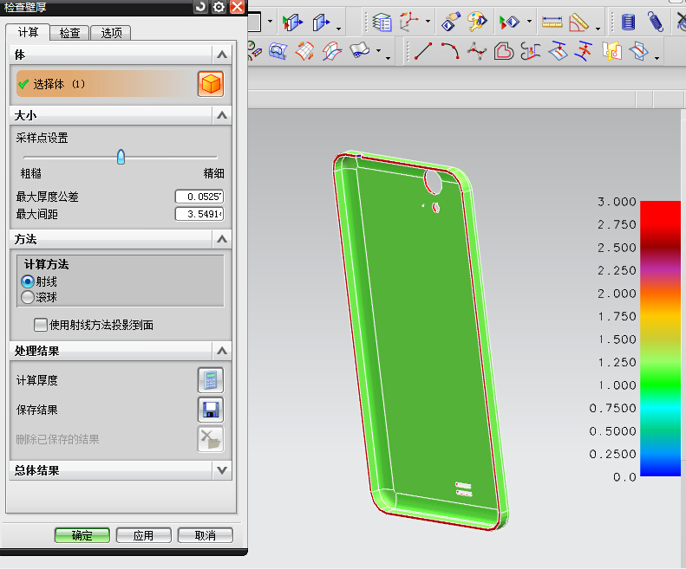Click the 选择体 (1) selection row
This screenshot has width=686, height=569.
(x=106, y=84)
